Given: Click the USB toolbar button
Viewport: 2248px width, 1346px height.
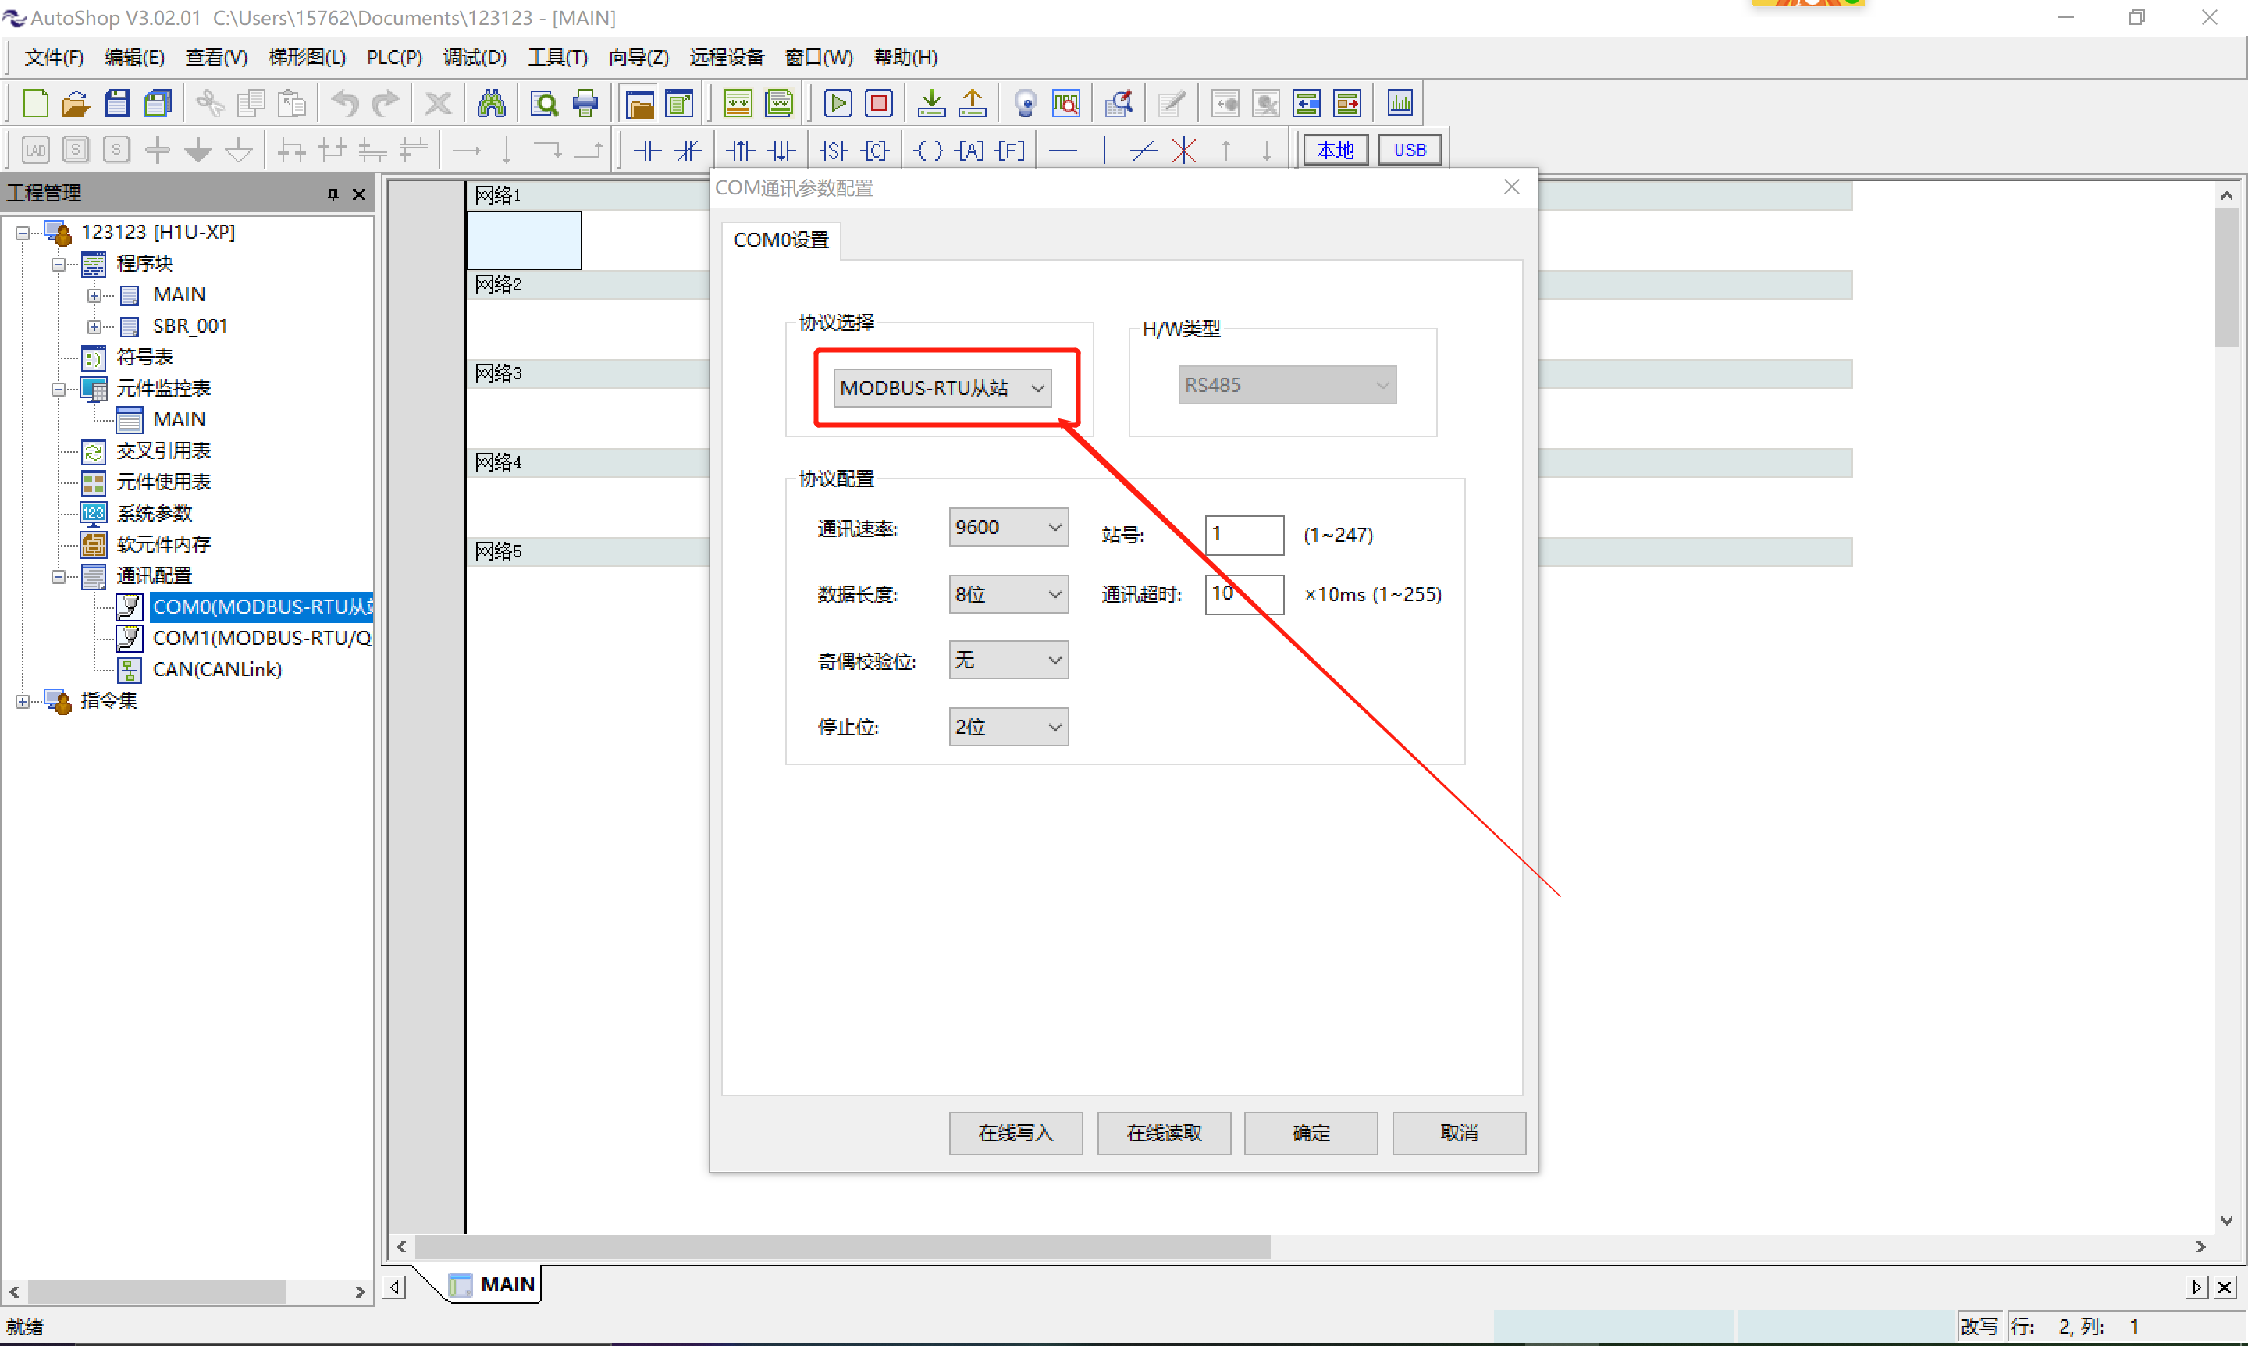Looking at the screenshot, I should pyautogui.click(x=1410, y=150).
